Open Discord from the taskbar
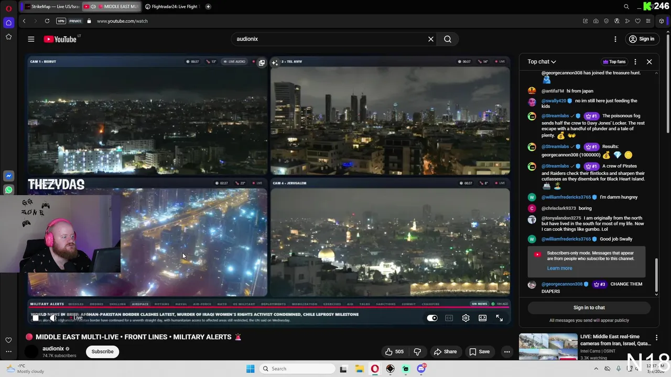The height and width of the screenshot is (377, 671). [x=421, y=369]
